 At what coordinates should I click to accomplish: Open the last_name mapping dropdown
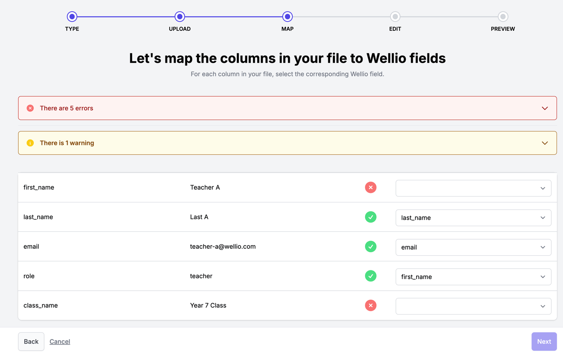tap(473, 218)
